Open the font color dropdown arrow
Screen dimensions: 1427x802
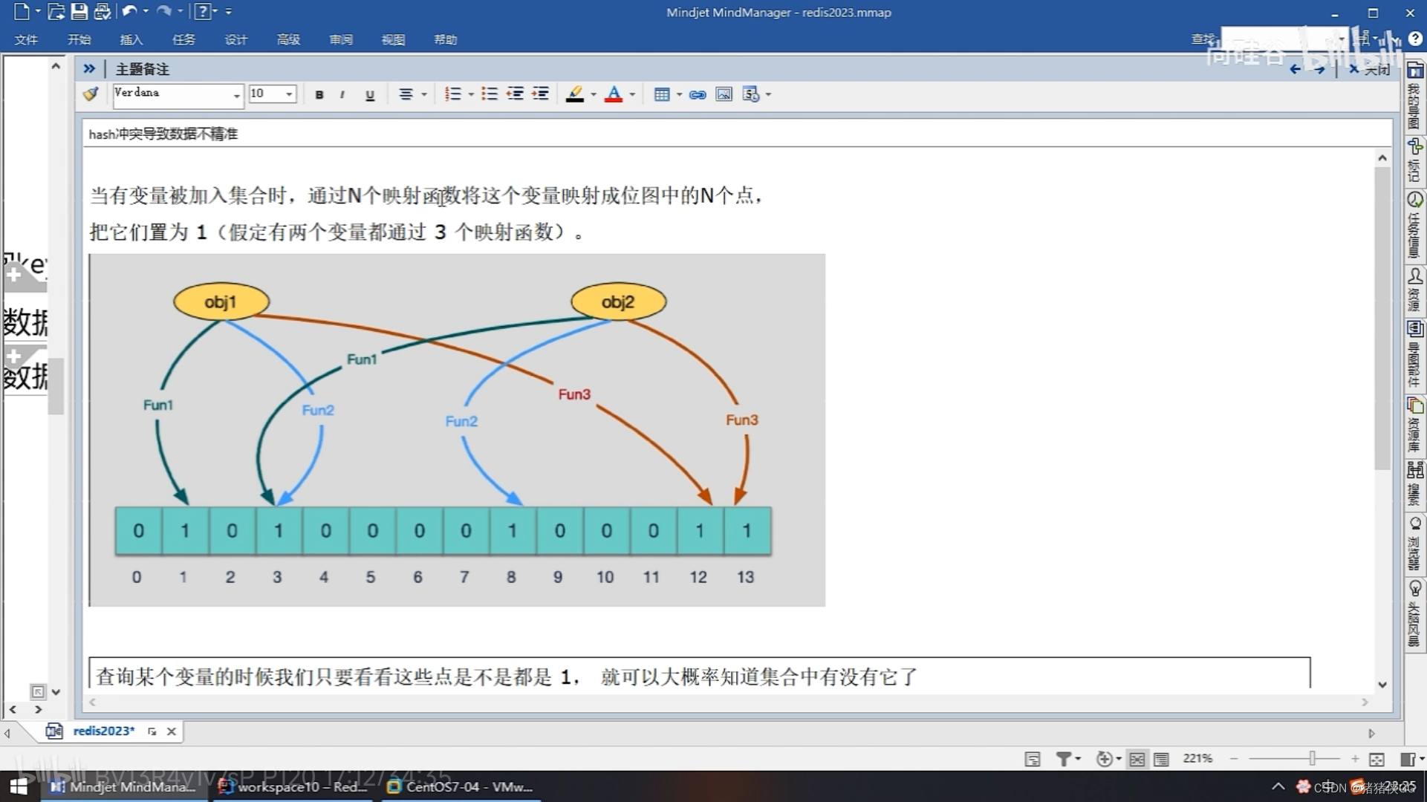pyautogui.click(x=632, y=94)
